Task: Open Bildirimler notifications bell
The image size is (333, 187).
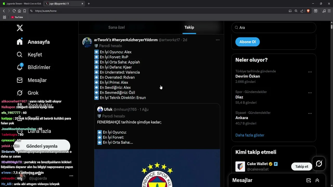Action: click(20, 67)
